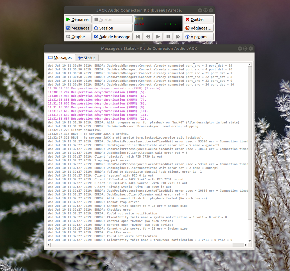The height and width of the screenshot is (271, 290).
Task: Select the Messages tab in Messages window
Action: pyautogui.click(x=60, y=58)
